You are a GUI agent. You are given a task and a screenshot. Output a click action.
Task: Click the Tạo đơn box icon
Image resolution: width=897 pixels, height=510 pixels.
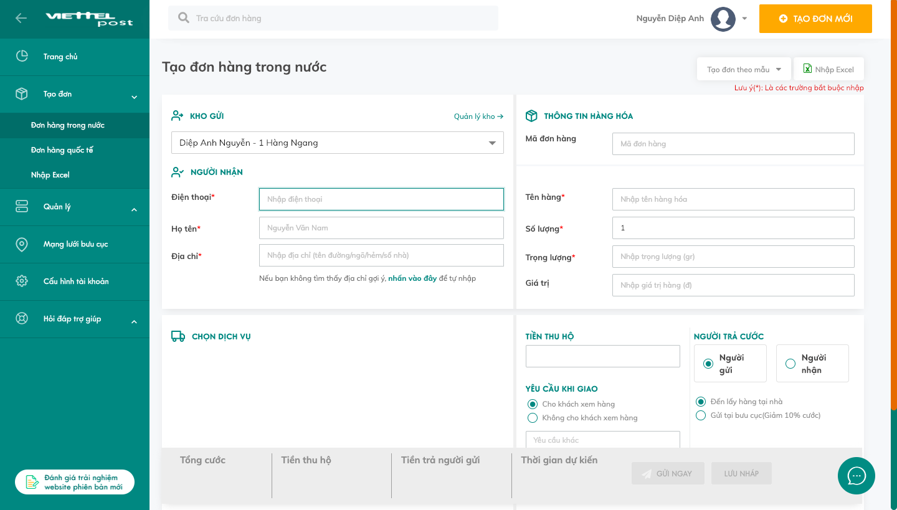pos(22,94)
